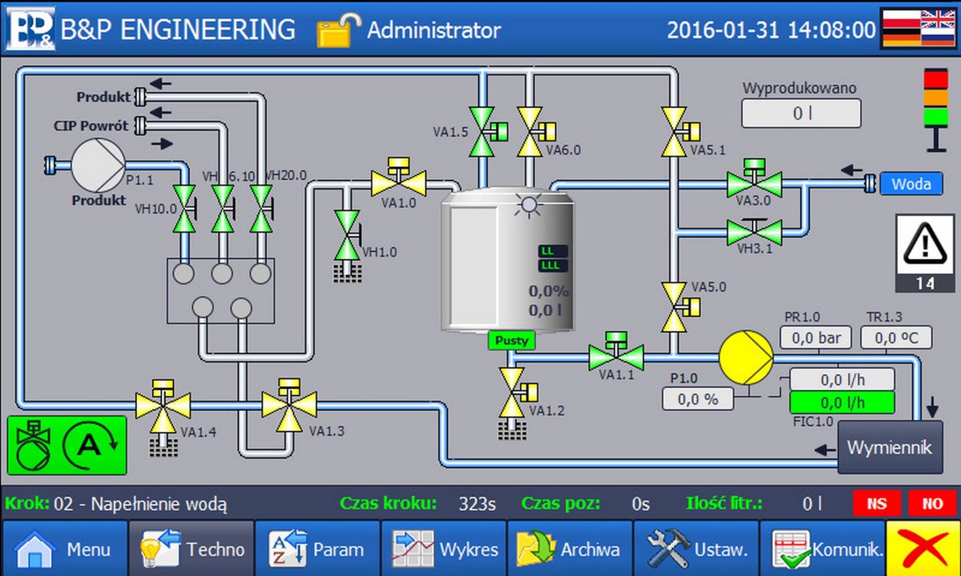Open the alarm warning triangle icon
961x576 pixels.
(924, 245)
